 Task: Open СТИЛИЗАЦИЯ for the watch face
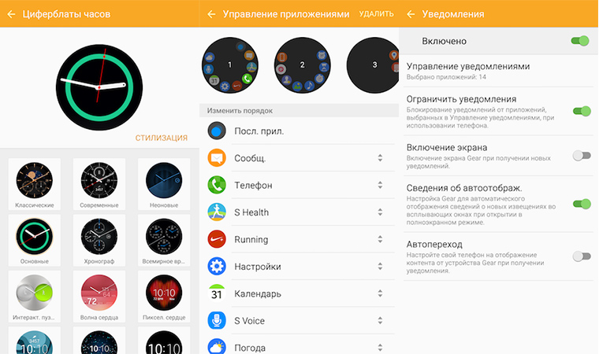tap(162, 138)
